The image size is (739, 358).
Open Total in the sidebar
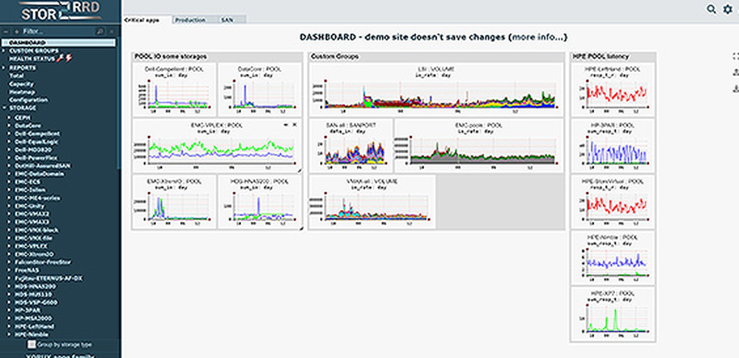click(x=16, y=75)
